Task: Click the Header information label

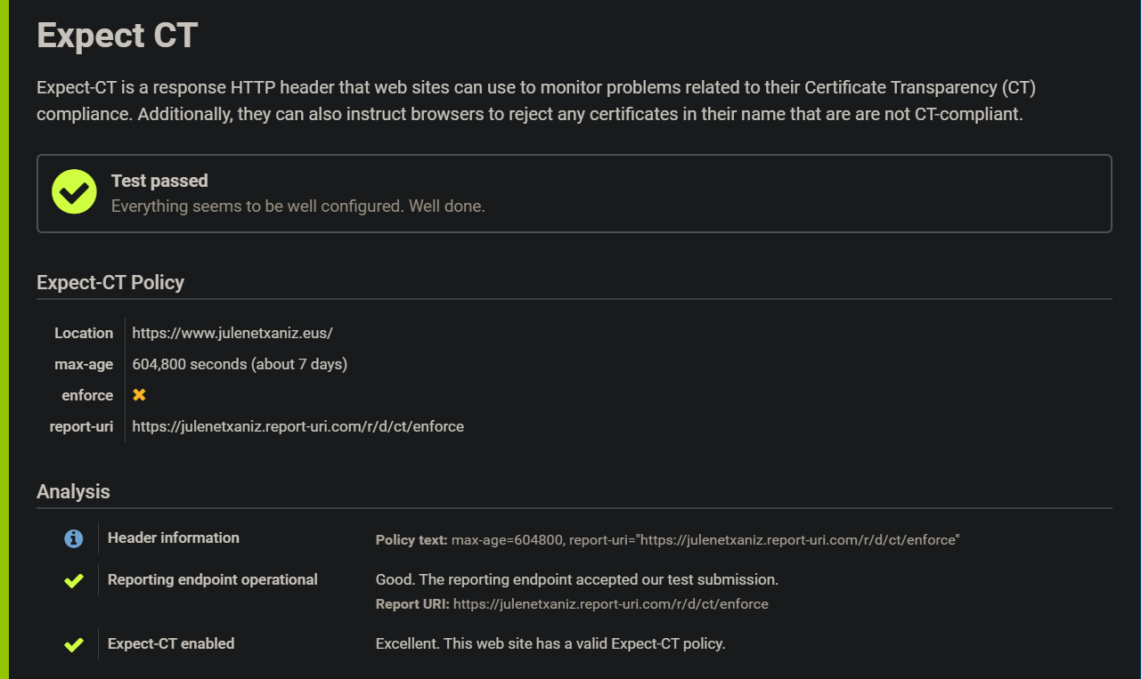Action: point(174,538)
